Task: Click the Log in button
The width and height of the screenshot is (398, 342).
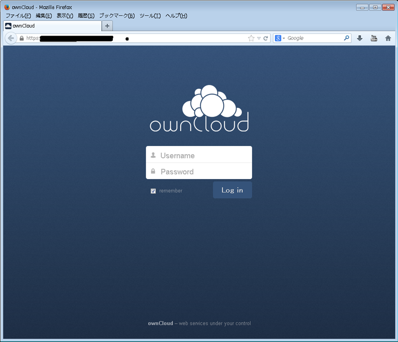Action: pyautogui.click(x=232, y=190)
